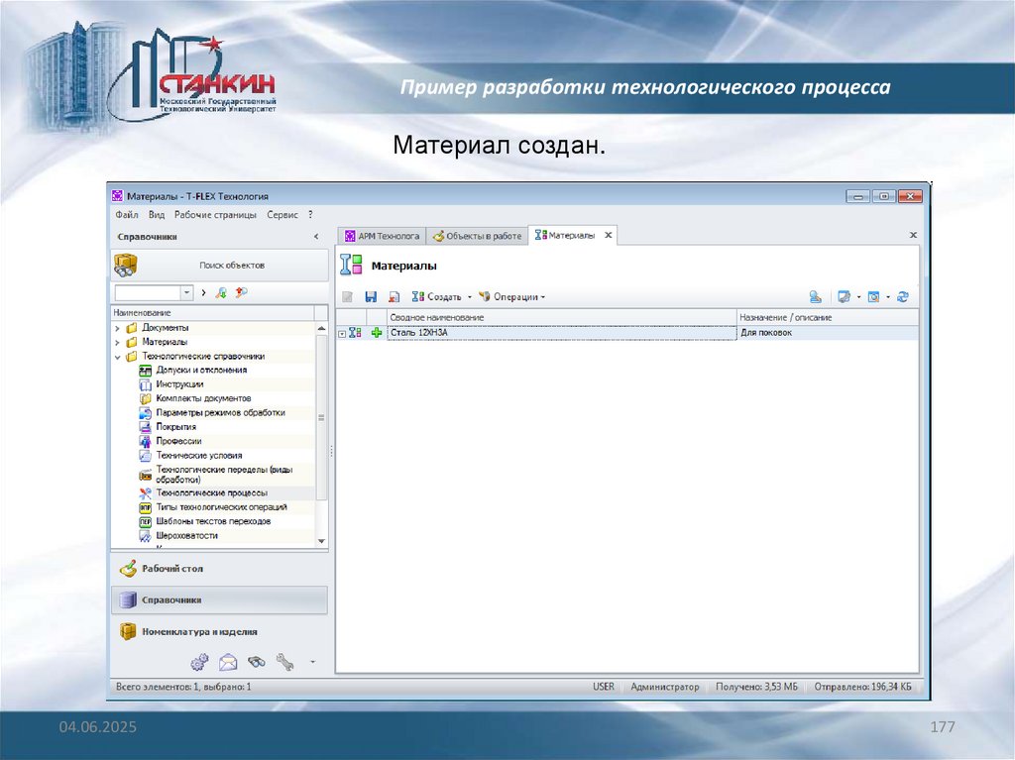
Task: Open the Файл menu
Action: tap(126, 215)
